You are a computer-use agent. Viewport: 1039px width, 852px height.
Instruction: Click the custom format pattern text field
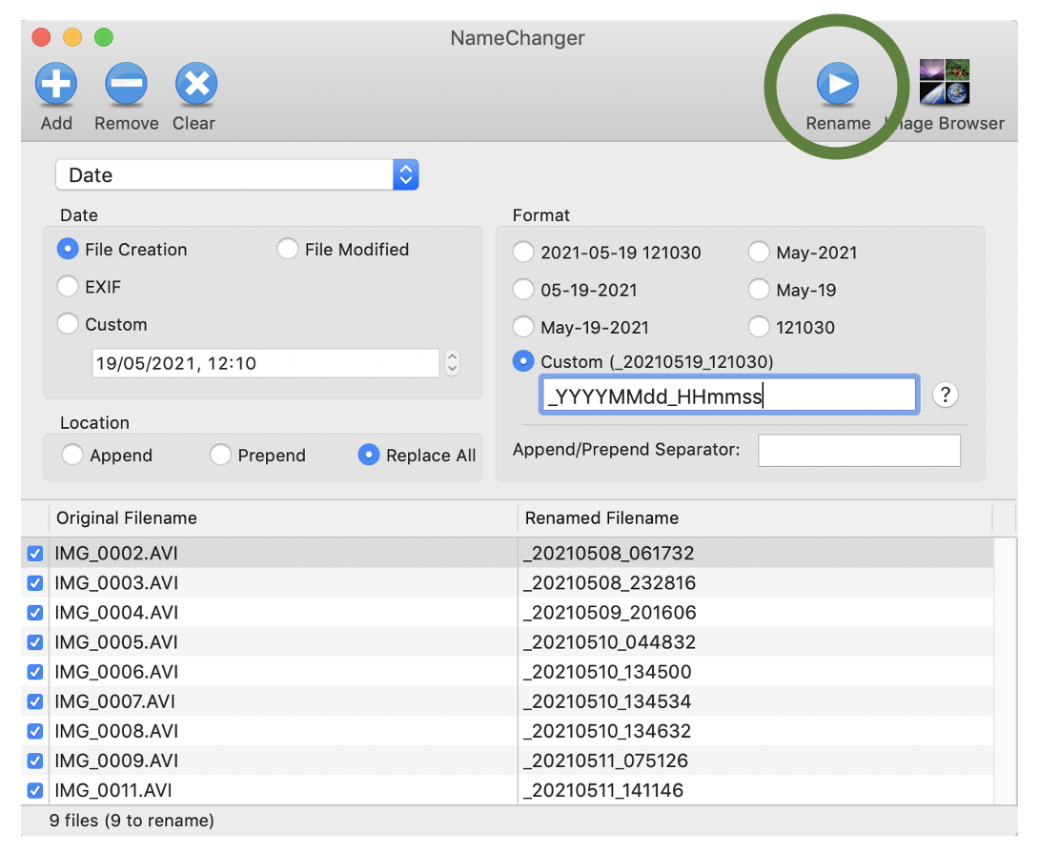(729, 396)
